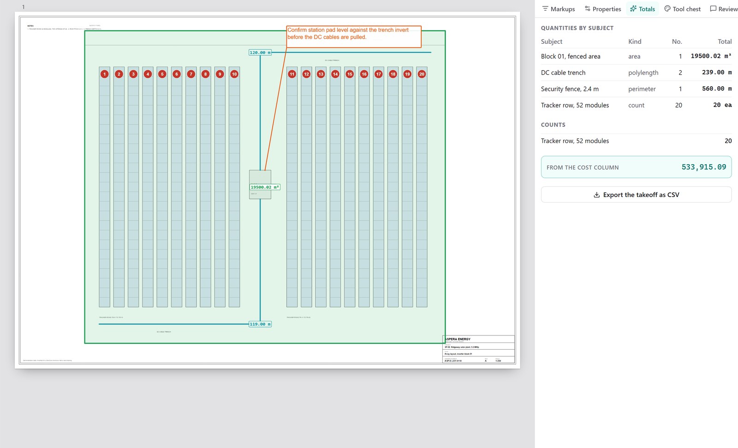738x448 pixels.
Task: Select tracker row count marker 6
Action: (177, 74)
